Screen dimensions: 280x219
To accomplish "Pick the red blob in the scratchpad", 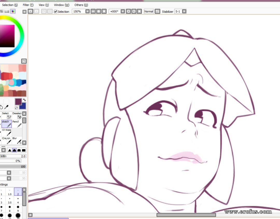I will click(x=7, y=76).
